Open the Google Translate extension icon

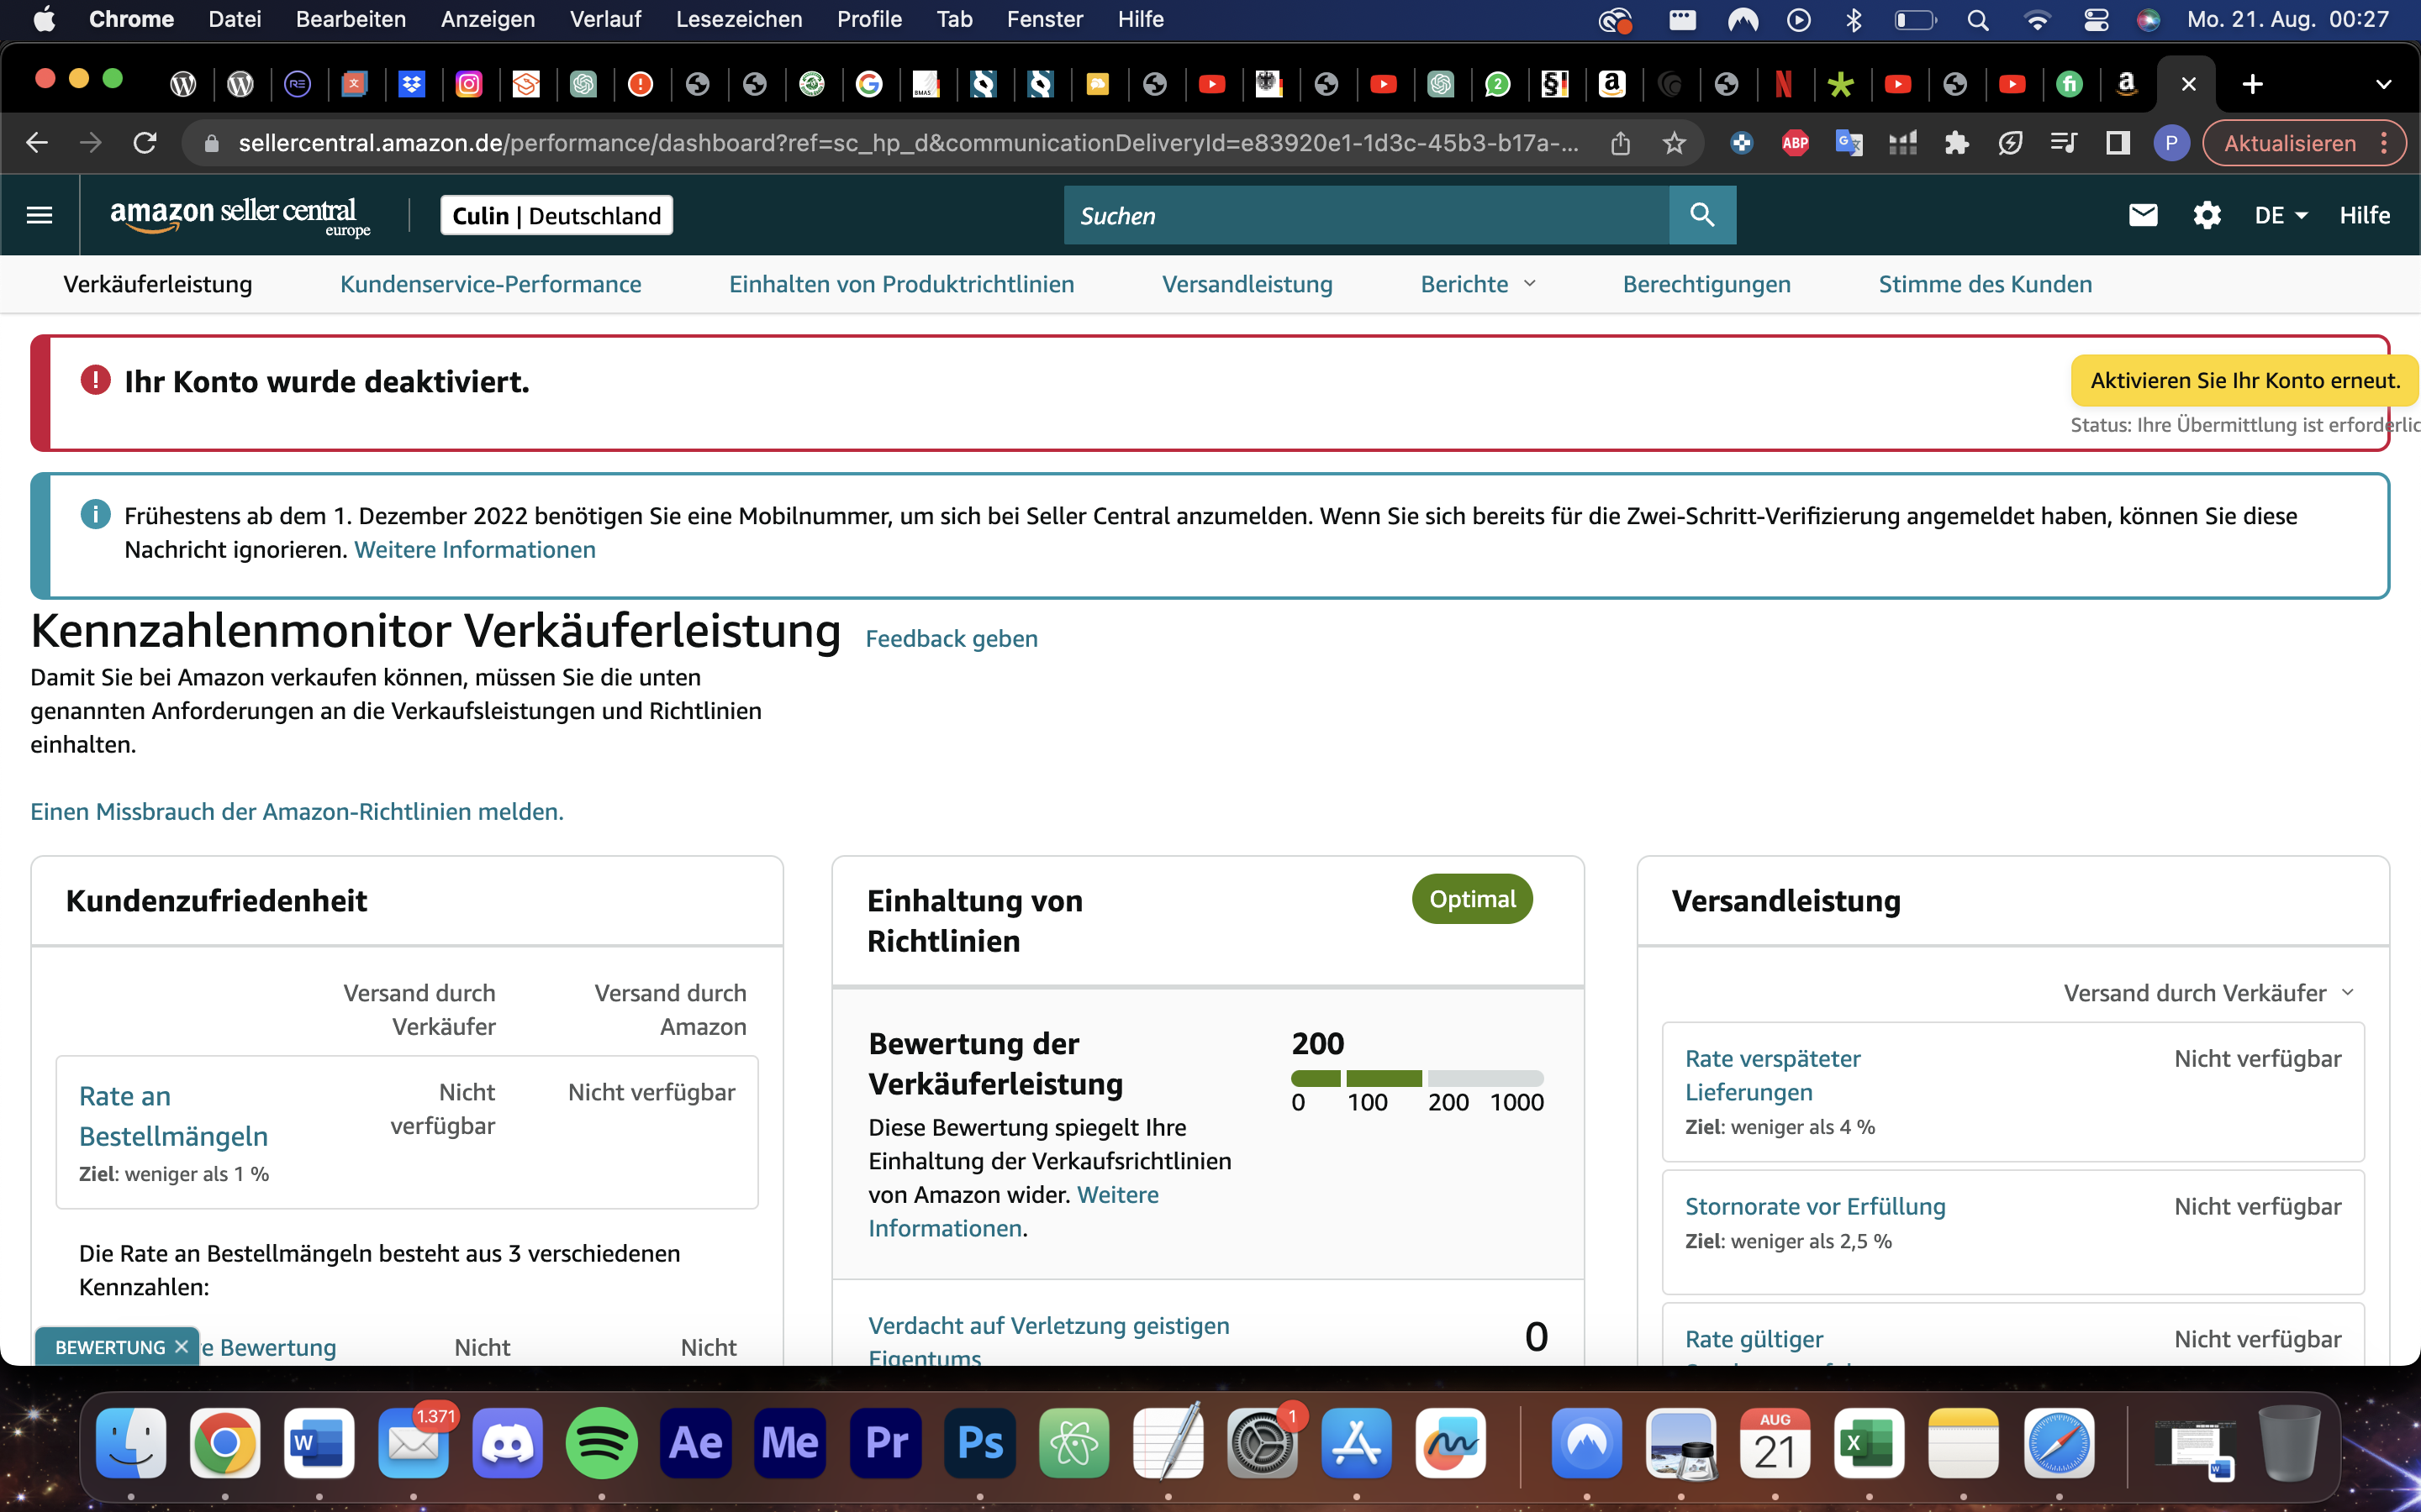(1849, 143)
